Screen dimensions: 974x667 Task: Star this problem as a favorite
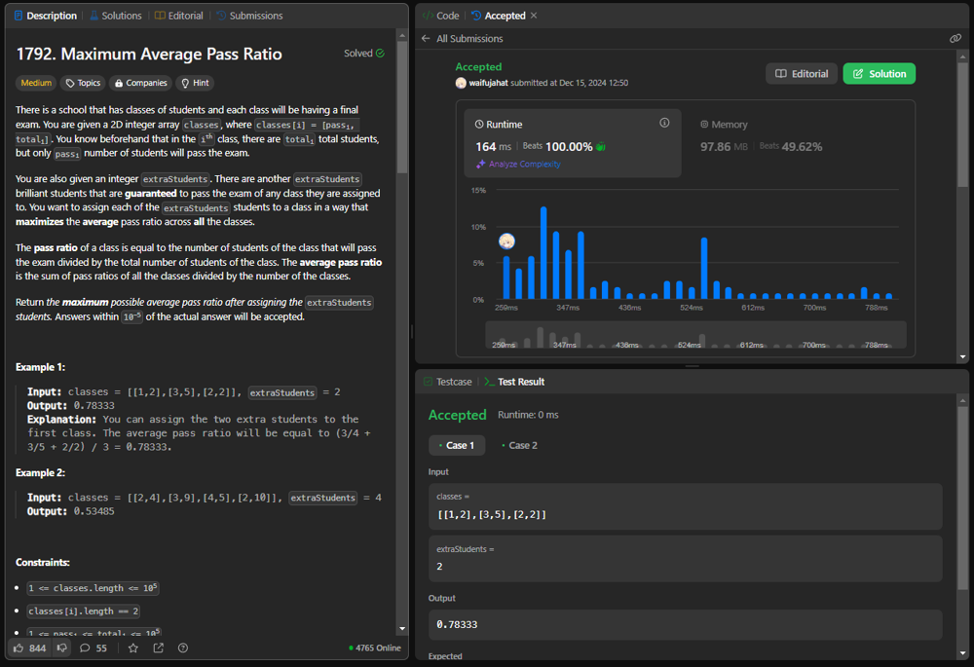coord(133,648)
